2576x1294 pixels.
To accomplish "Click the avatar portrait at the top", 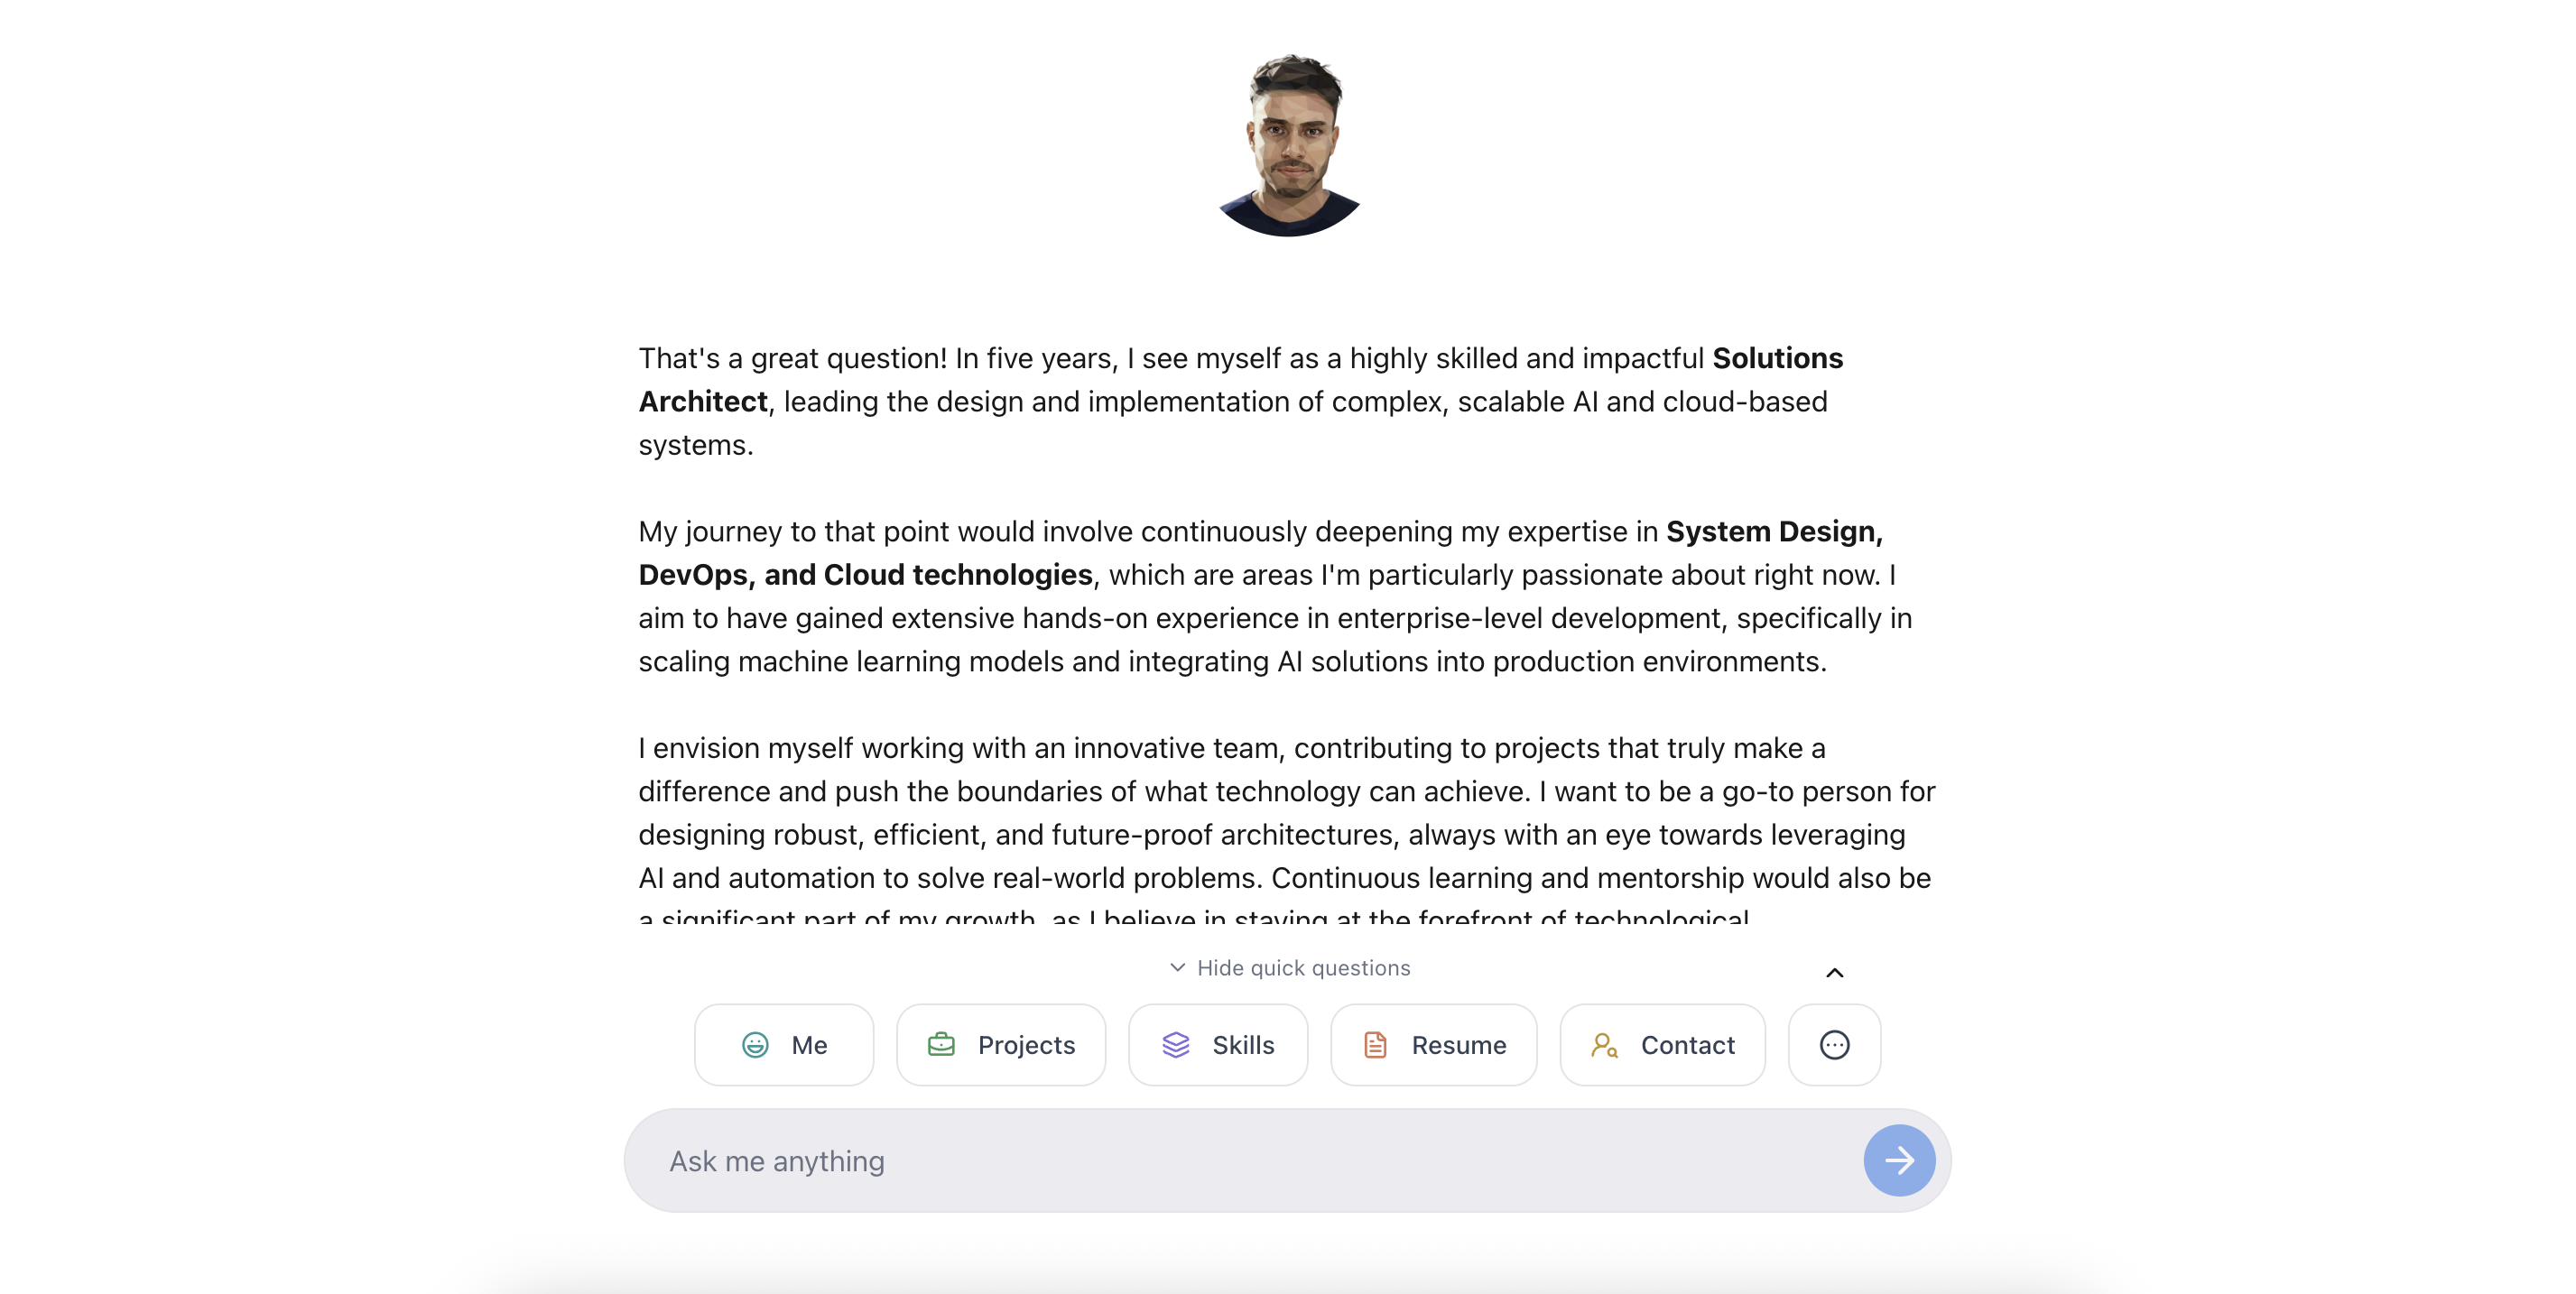I will pyautogui.click(x=1289, y=145).
